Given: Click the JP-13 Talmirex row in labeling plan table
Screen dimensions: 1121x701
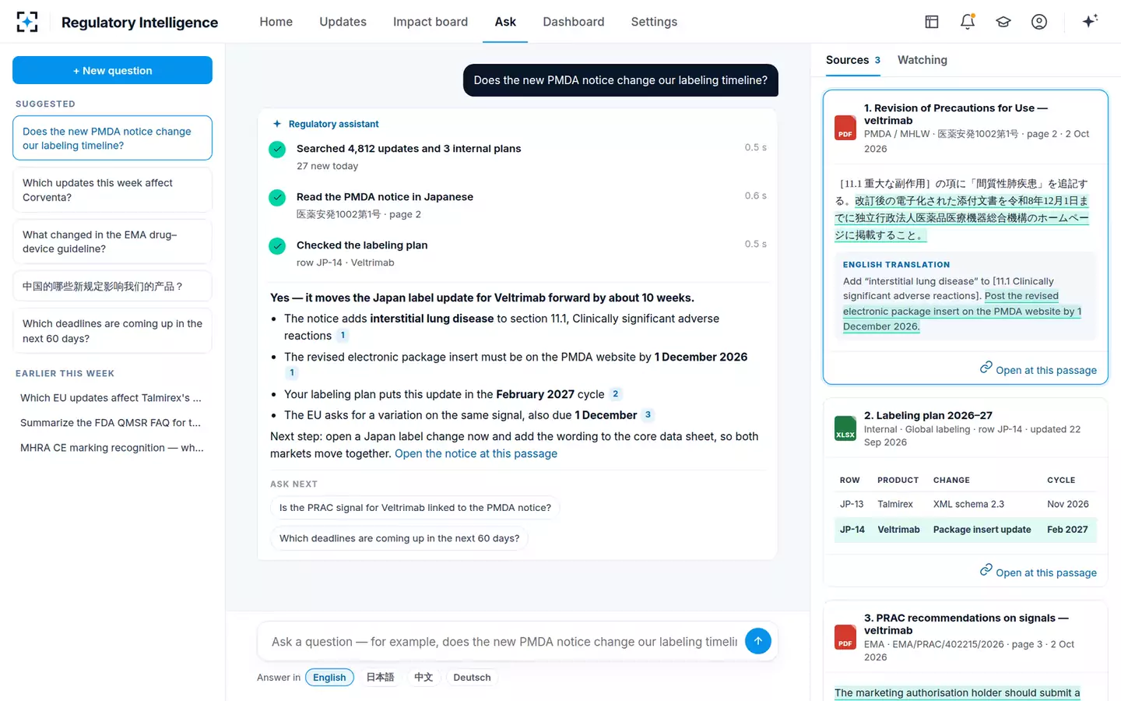Looking at the screenshot, I should coord(965,505).
